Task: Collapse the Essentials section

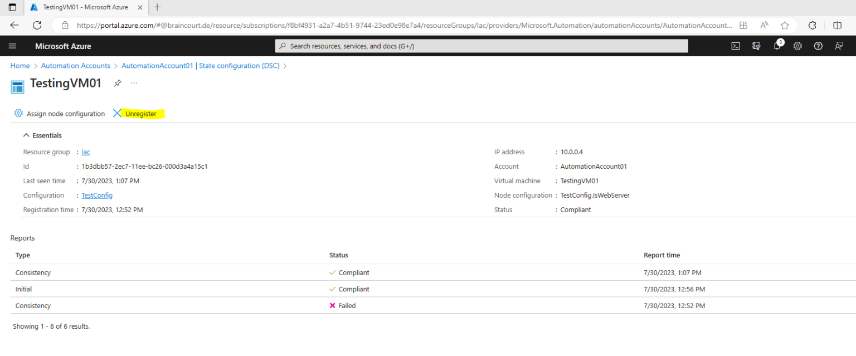Action: [x=26, y=135]
